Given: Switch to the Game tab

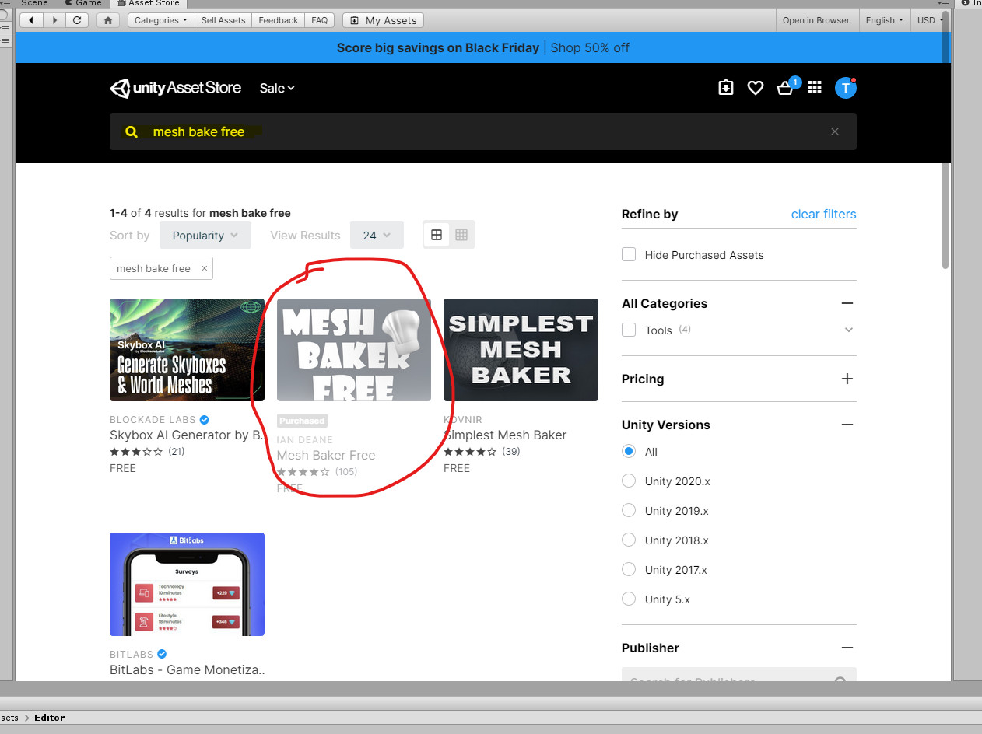Looking at the screenshot, I should (83, 3).
